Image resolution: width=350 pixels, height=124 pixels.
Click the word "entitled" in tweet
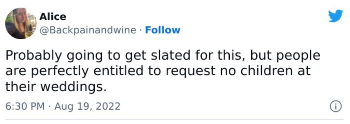[x=118, y=71]
